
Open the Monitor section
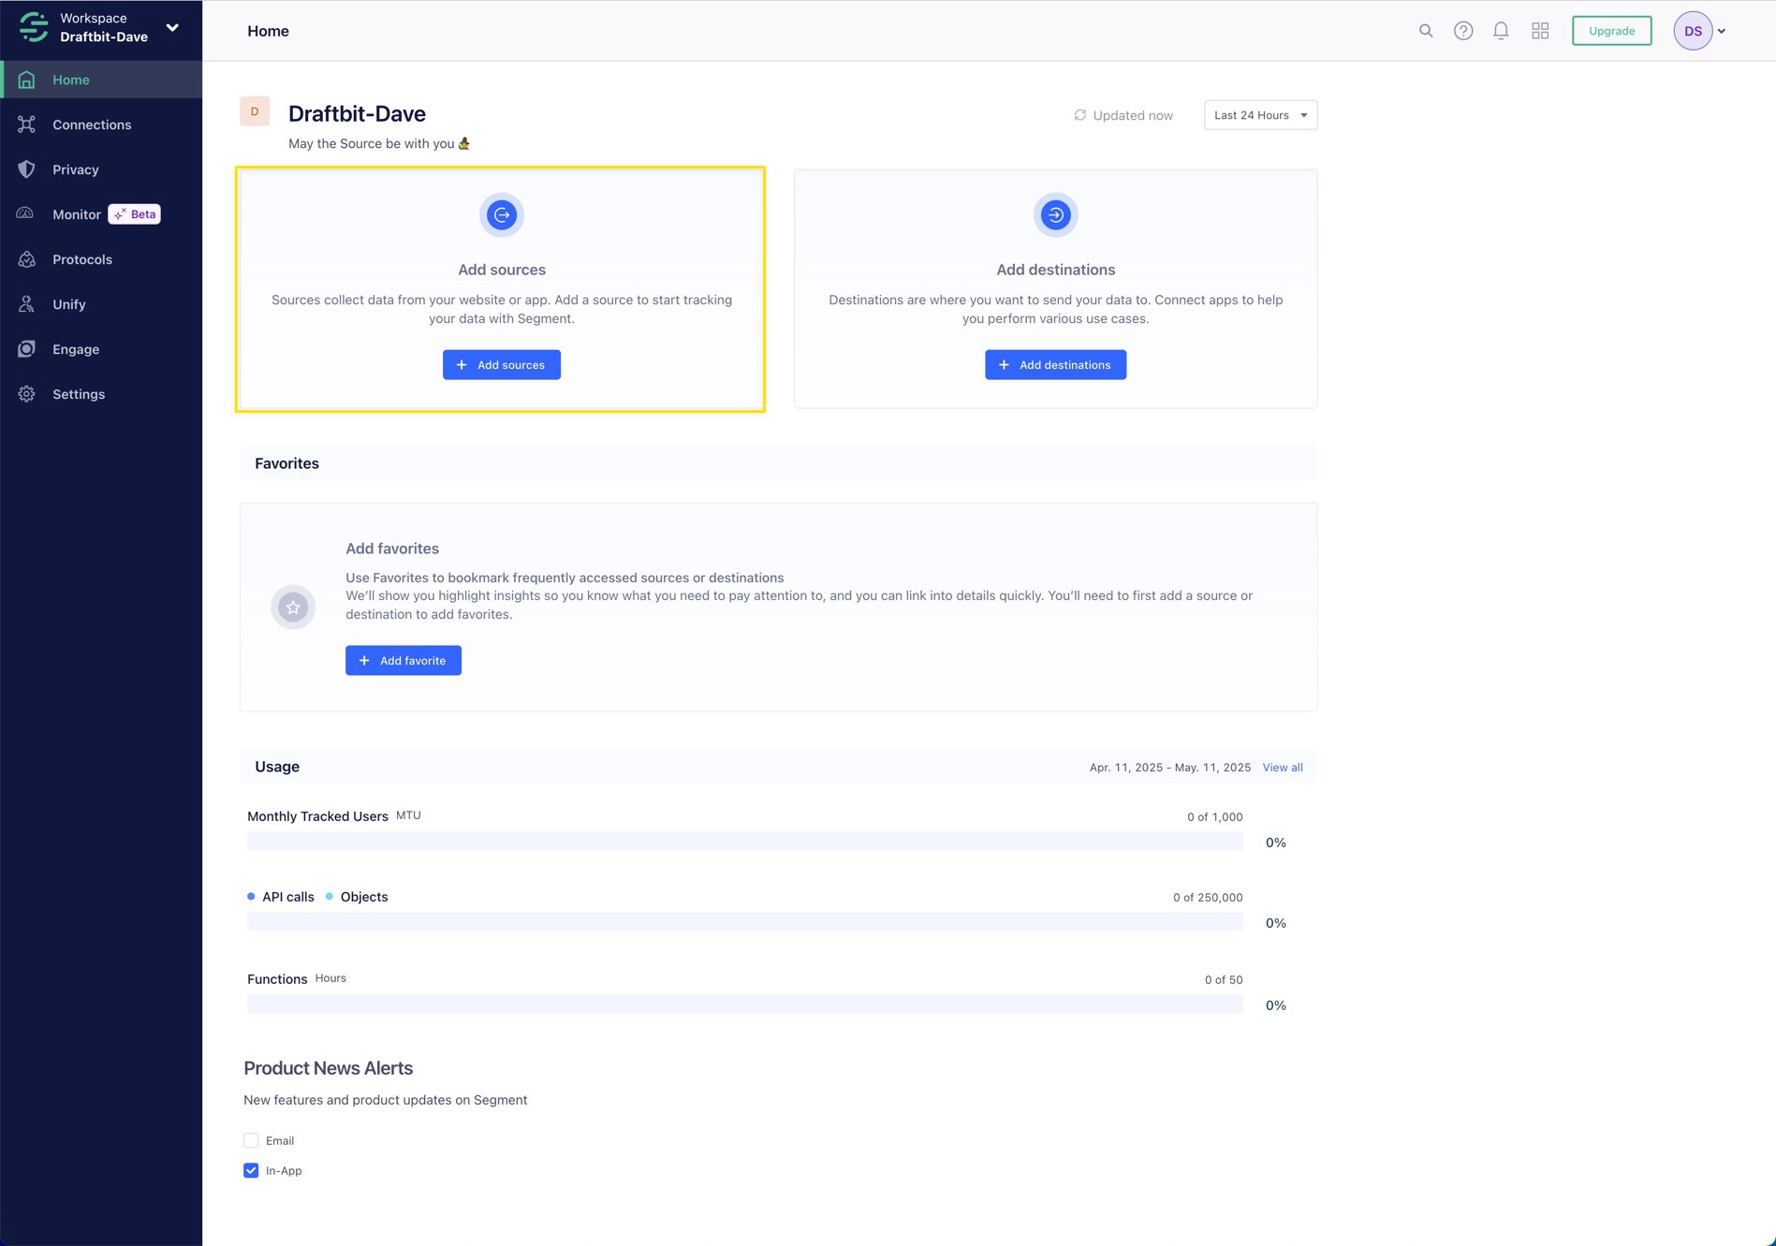77,214
